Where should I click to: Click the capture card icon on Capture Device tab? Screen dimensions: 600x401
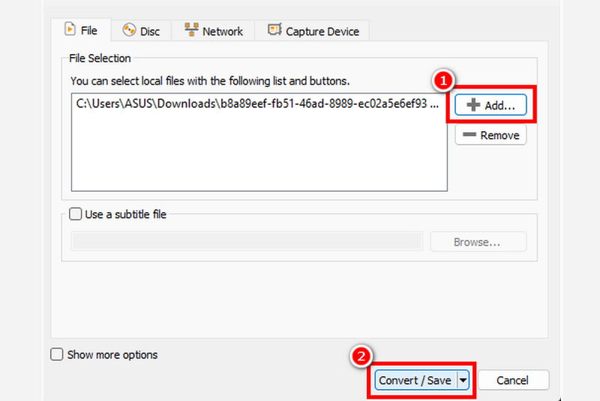(274, 31)
